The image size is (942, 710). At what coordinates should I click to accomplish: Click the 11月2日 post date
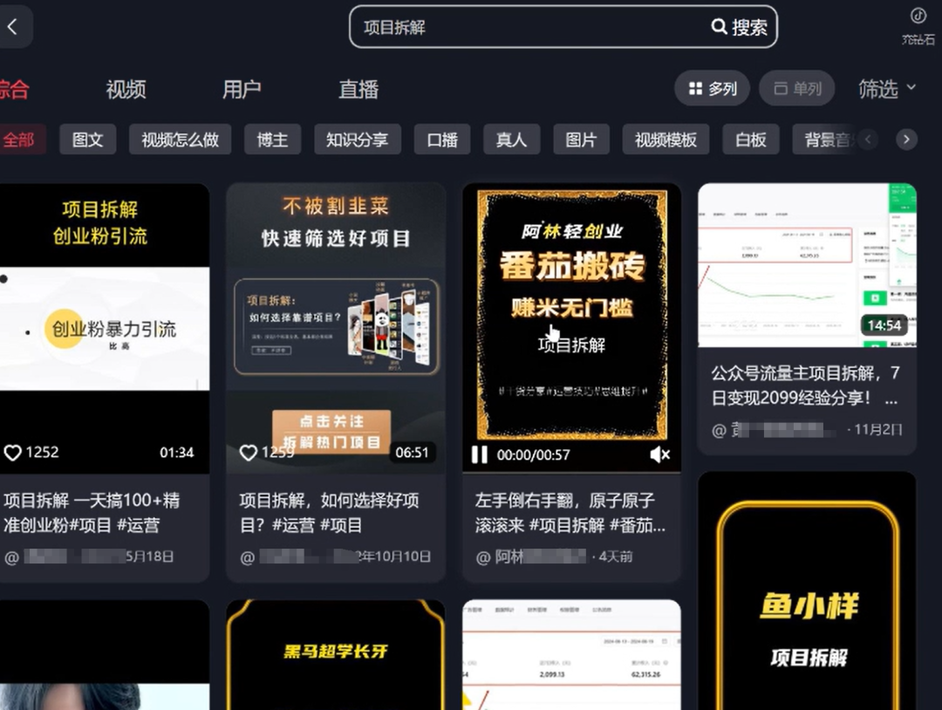(x=877, y=429)
